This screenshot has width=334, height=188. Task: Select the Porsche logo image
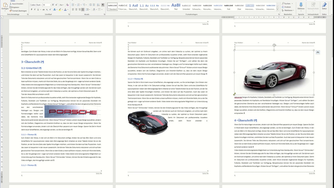pos(73,111)
